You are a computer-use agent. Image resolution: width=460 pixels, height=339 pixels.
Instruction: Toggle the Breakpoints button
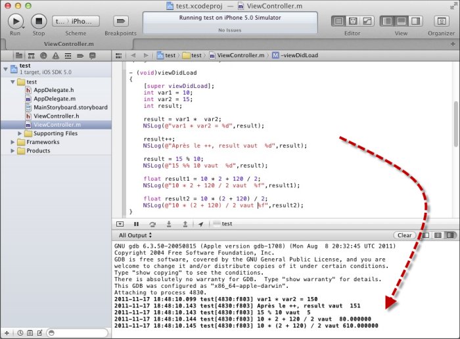120,21
